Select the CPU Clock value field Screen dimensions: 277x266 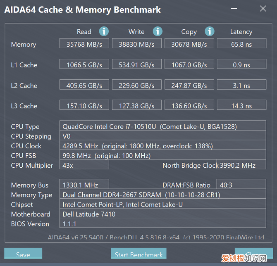pyautogui.click(x=163, y=146)
